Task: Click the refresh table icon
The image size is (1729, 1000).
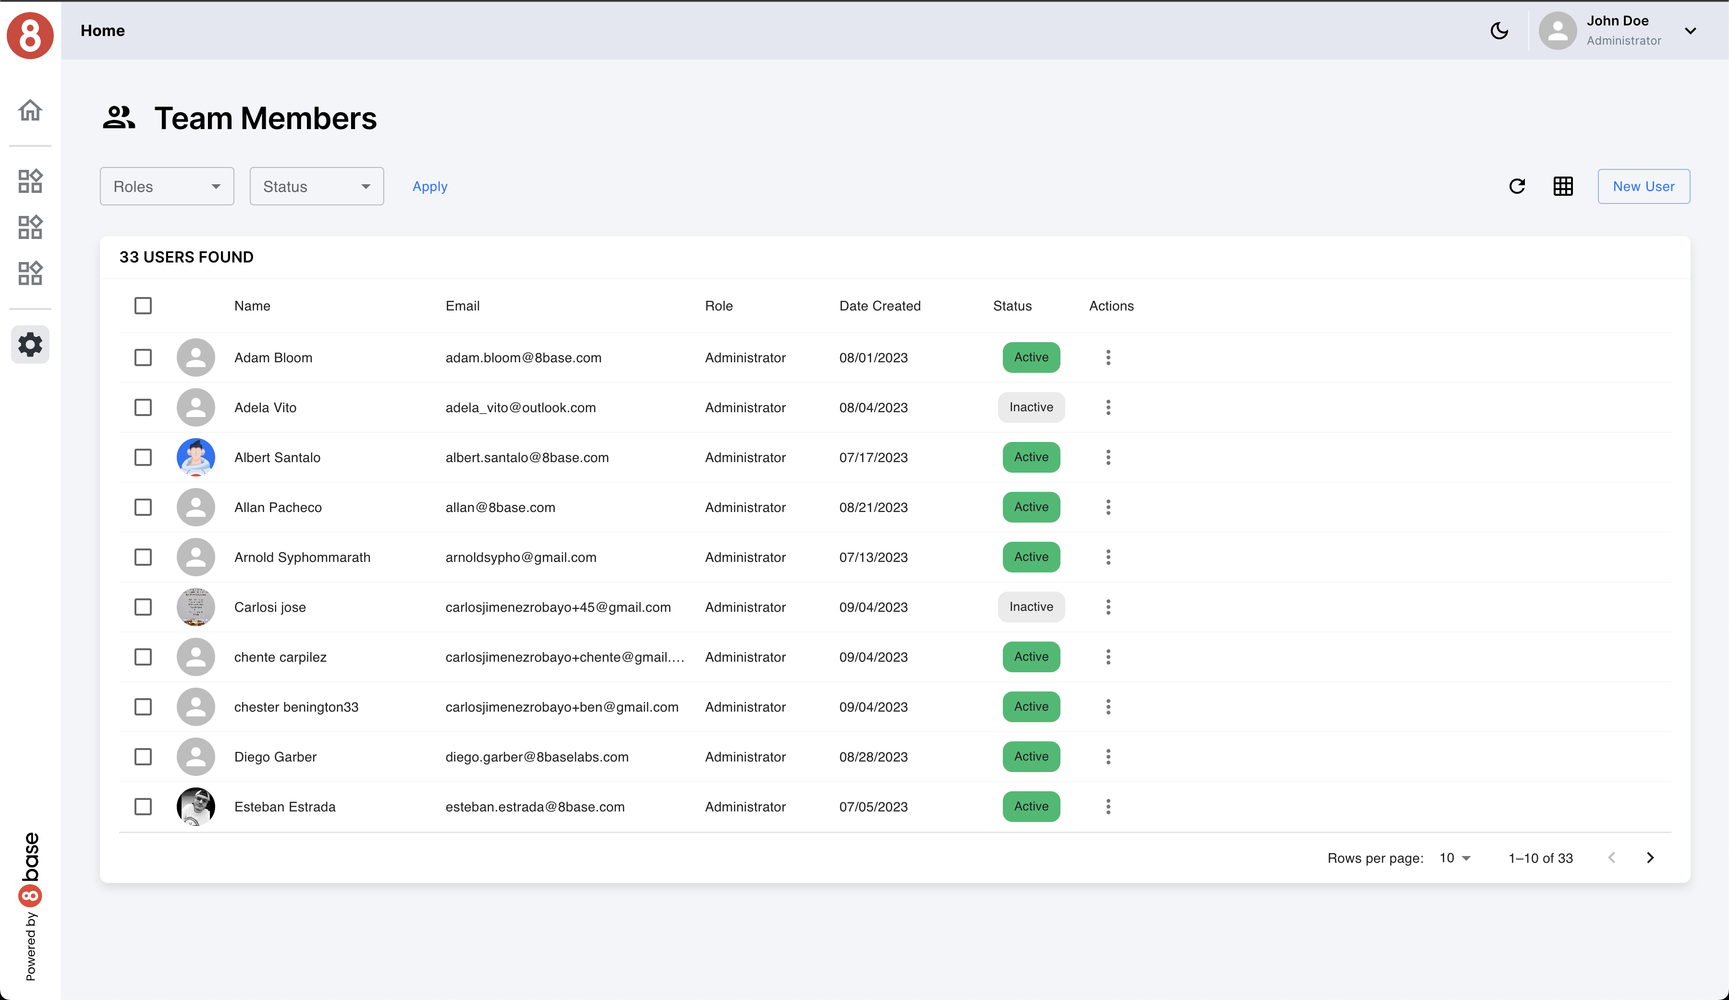Action: pyautogui.click(x=1517, y=187)
